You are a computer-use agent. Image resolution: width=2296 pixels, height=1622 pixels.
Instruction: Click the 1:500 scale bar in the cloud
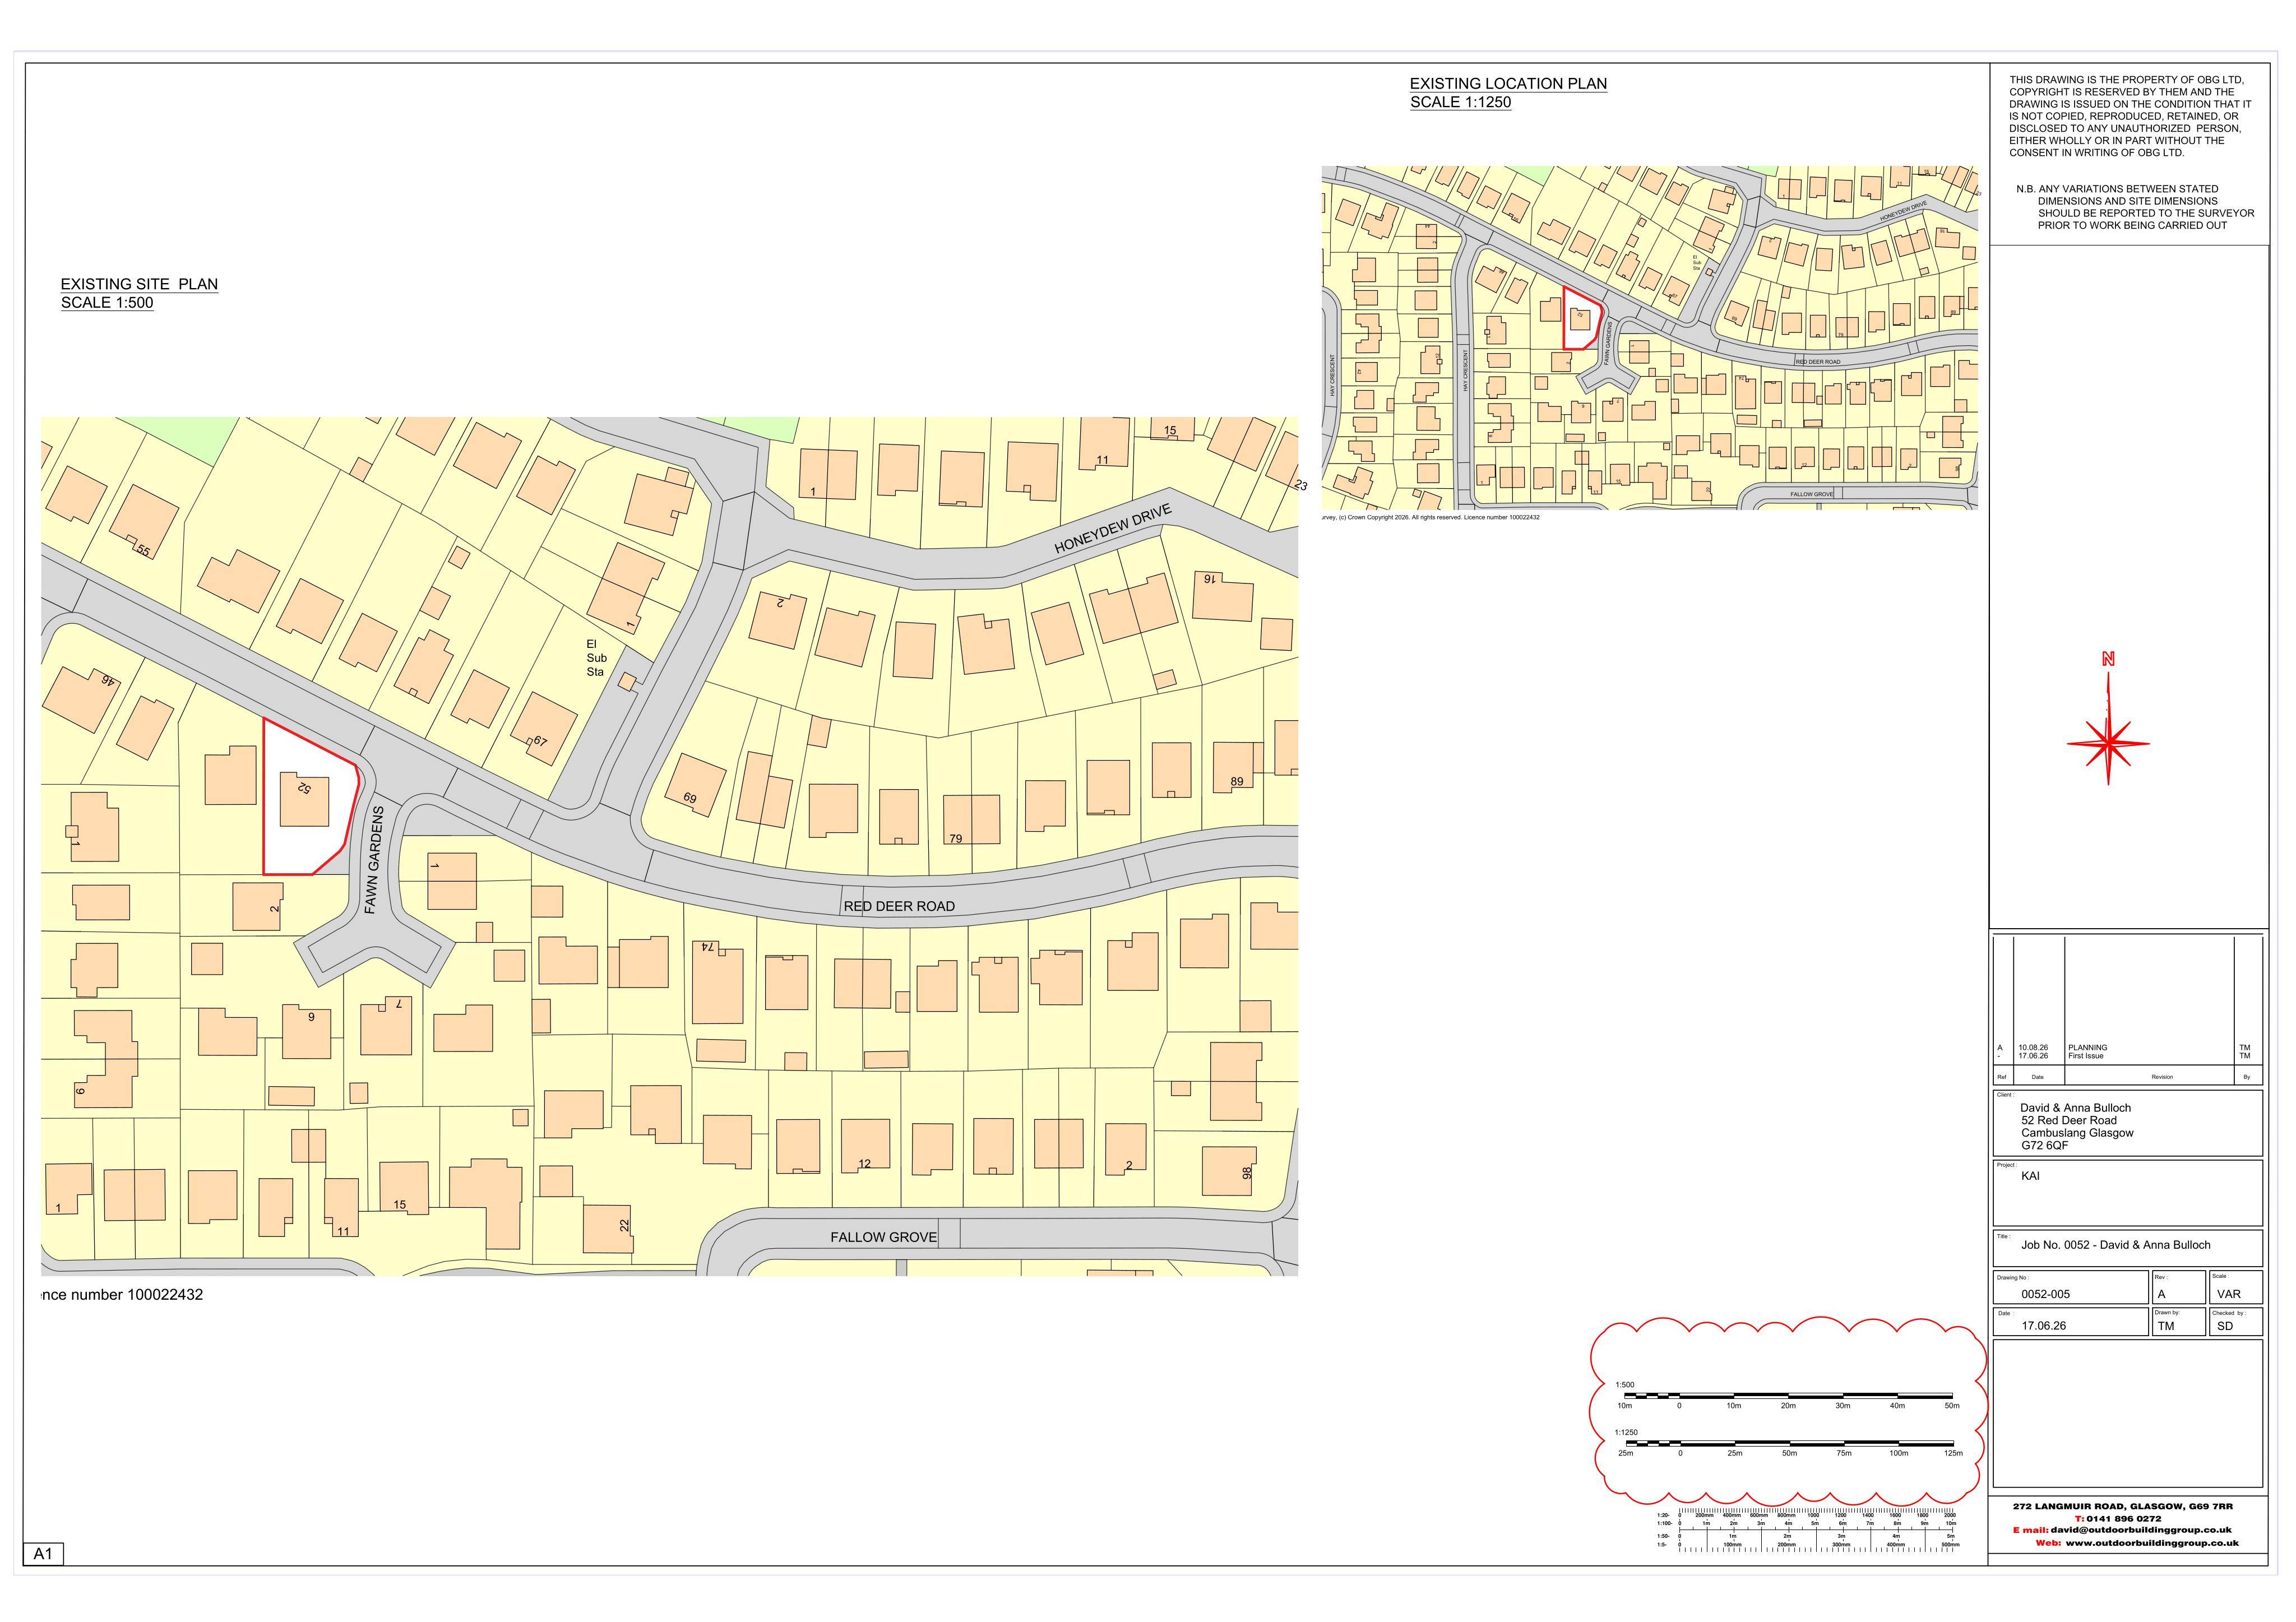[x=1789, y=1396]
